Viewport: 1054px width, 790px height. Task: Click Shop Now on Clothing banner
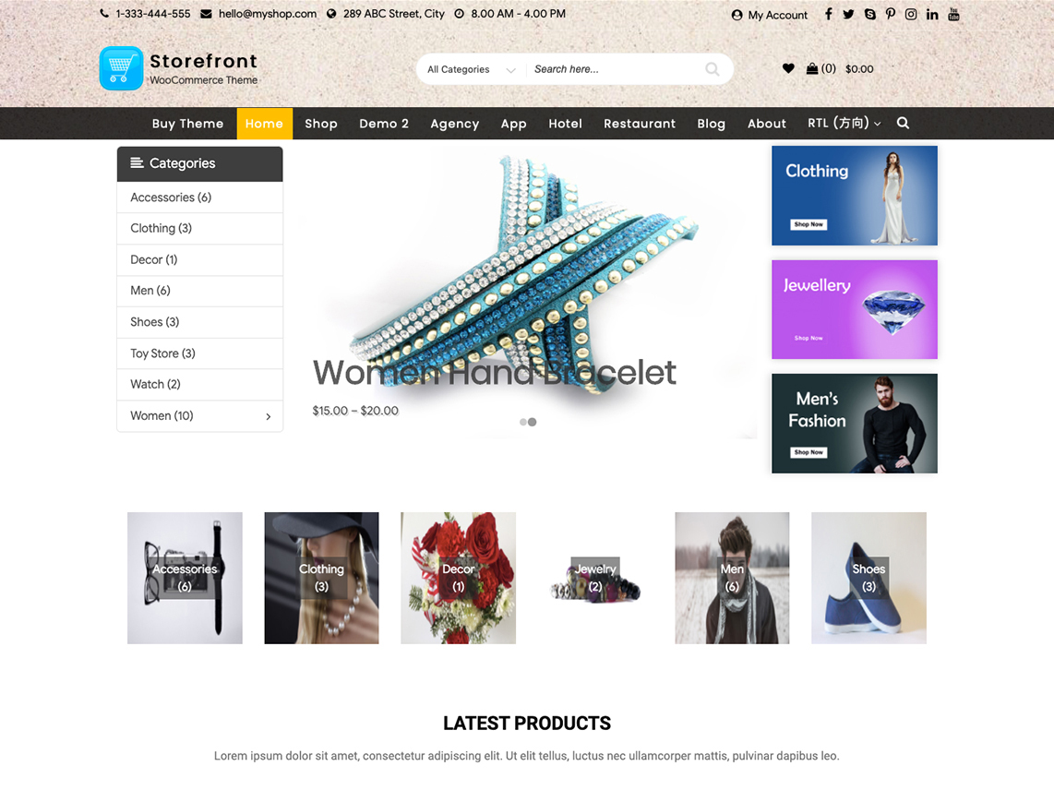808,224
